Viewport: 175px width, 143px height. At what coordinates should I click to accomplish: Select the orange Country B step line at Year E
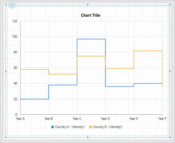[148, 51]
